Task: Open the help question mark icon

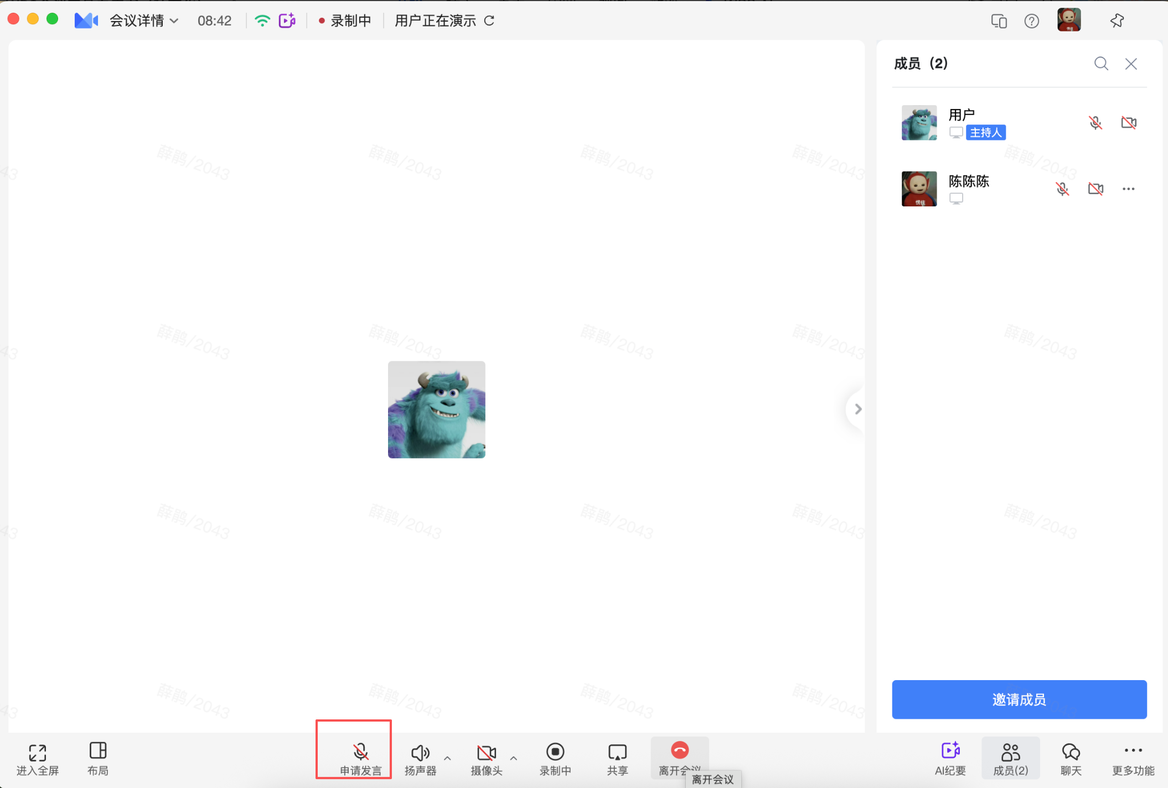Action: tap(1031, 21)
